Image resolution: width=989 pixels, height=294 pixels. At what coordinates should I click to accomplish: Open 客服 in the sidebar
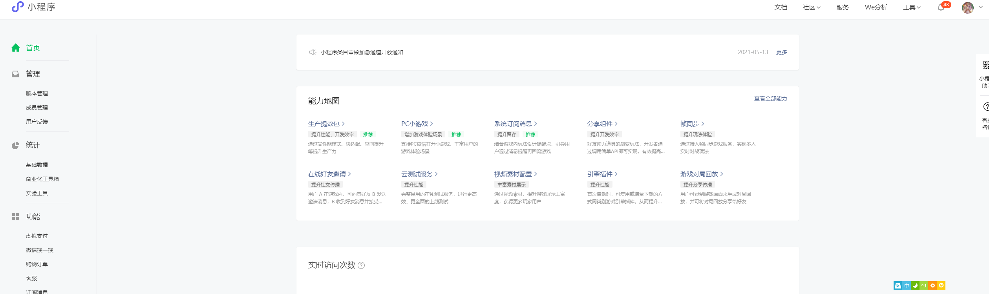pyautogui.click(x=31, y=278)
